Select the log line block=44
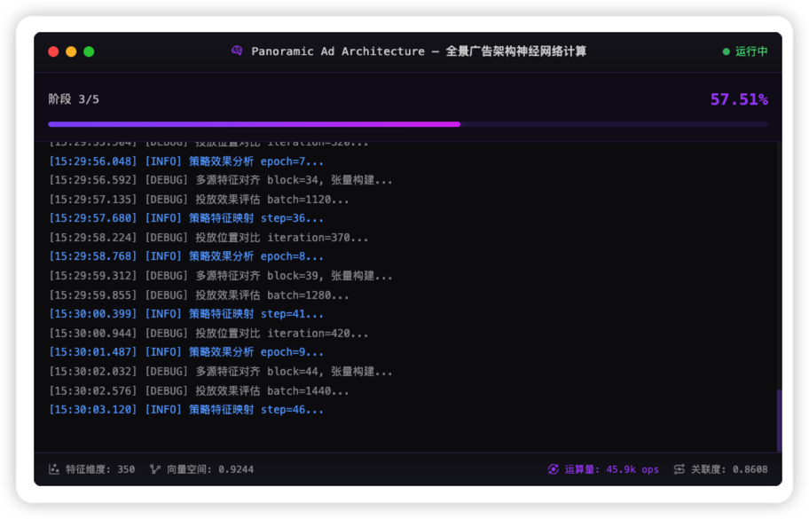The image size is (809, 519). coord(220,372)
